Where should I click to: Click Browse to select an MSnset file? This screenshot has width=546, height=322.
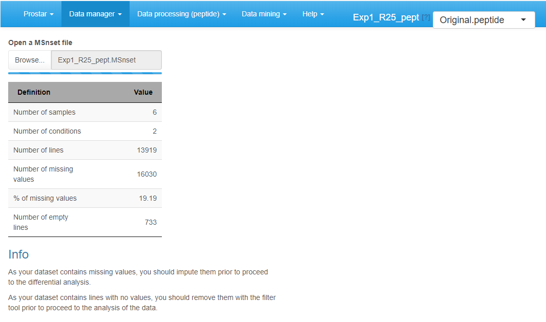[29, 59]
